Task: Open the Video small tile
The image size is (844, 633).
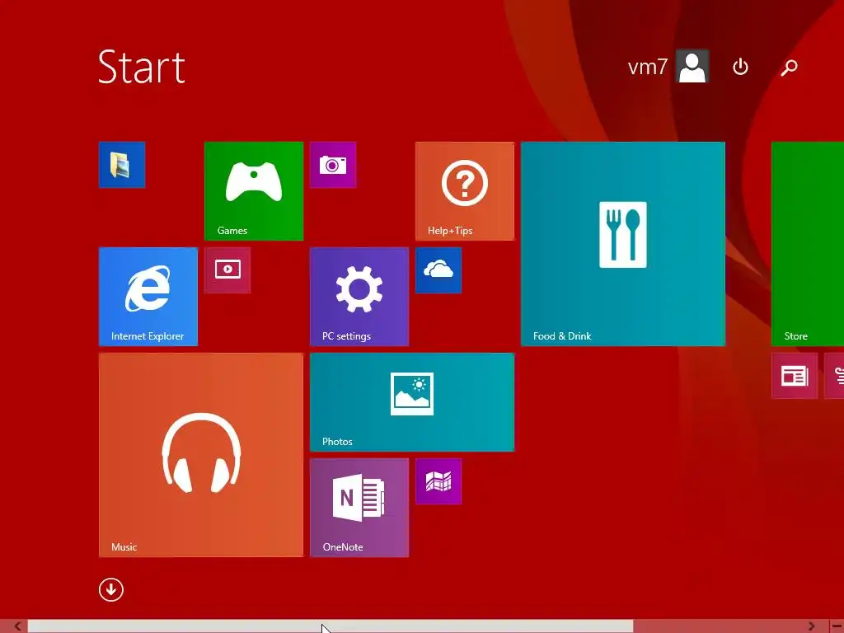Action: coord(227,270)
